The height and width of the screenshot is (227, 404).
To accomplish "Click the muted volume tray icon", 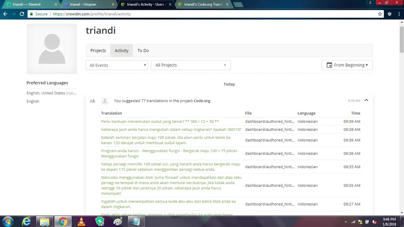I will tap(374, 222).
